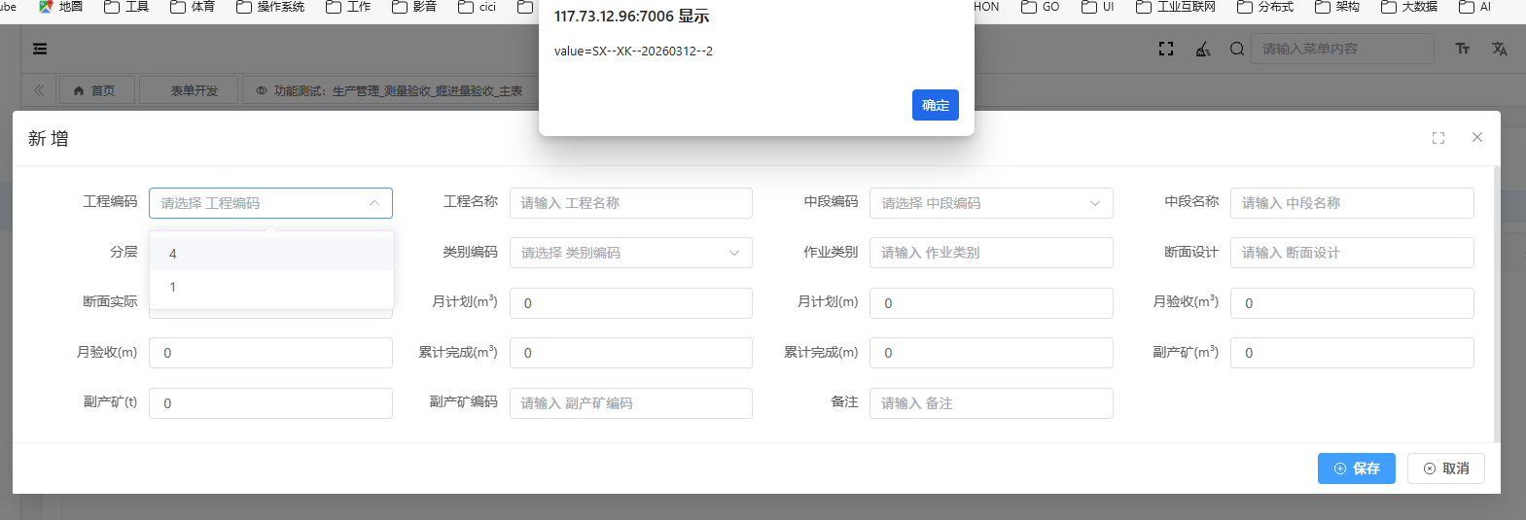
Task: Expand the 类别编码 dropdown
Action: pos(630,253)
